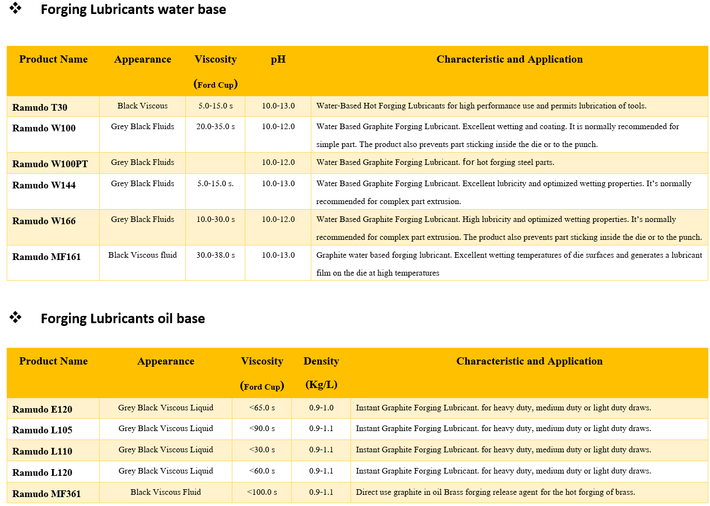This screenshot has height=506, width=710.
Task: Select "Grey Black Viscous Liquid" for Ramudo L120
Action: point(166,471)
